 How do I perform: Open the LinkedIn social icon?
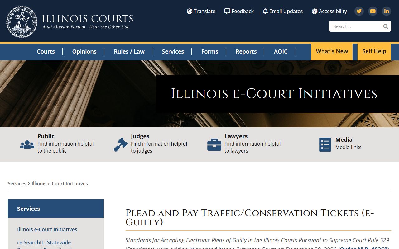(387, 11)
